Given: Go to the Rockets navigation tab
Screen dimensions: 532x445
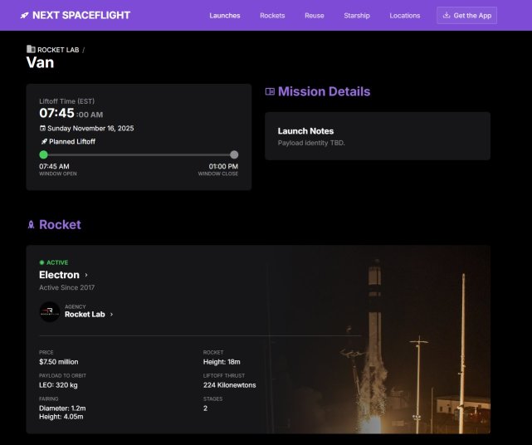Looking at the screenshot, I should pyautogui.click(x=272, y=15).
